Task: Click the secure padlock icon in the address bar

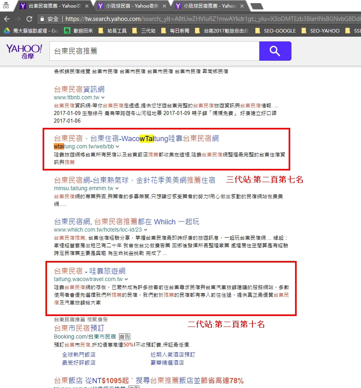Action: [42, 19]
